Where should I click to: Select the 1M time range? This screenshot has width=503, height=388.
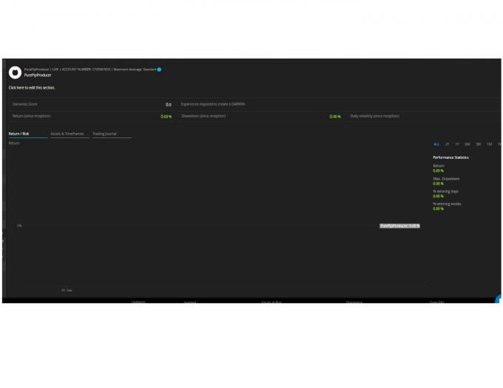click(489, 144)
